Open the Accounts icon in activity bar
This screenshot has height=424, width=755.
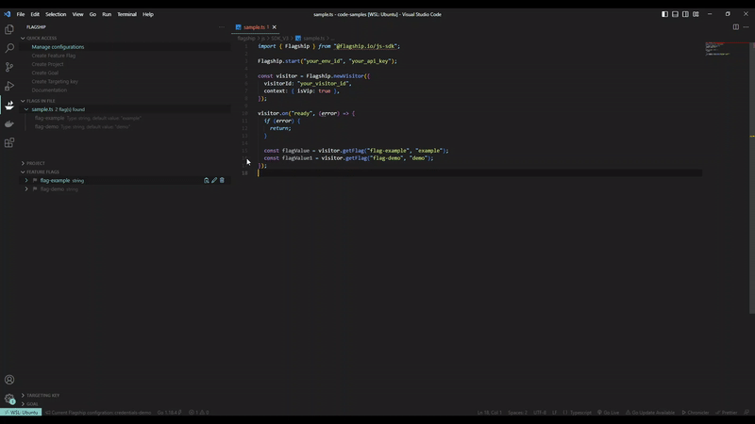pyautogui.click(x=9, y=380)
